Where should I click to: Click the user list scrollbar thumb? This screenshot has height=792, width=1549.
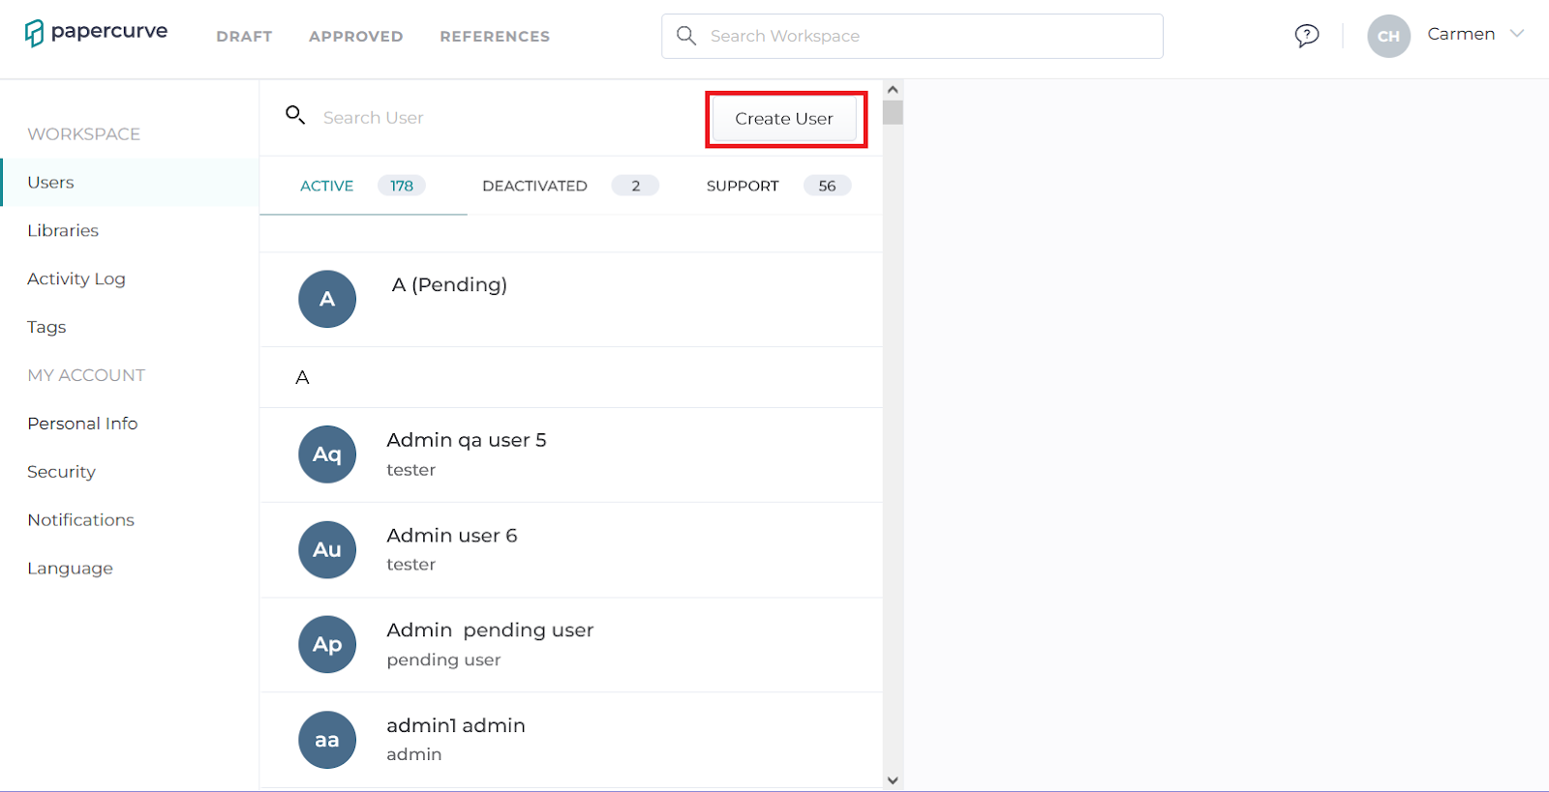[x=893, y=112]
